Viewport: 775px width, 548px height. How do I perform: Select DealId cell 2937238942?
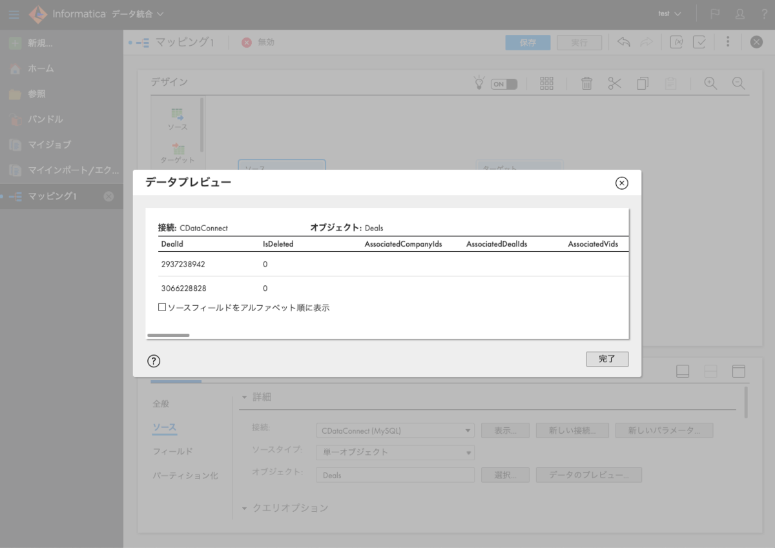coord(183,264)
